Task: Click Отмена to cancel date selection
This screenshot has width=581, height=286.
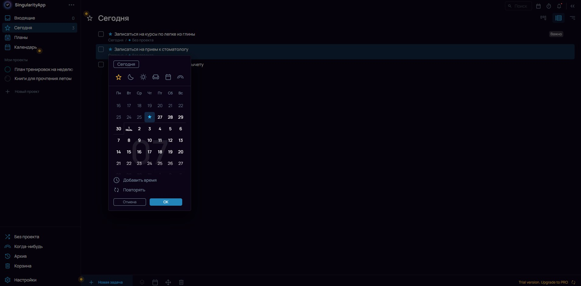Action: [129, 202]
